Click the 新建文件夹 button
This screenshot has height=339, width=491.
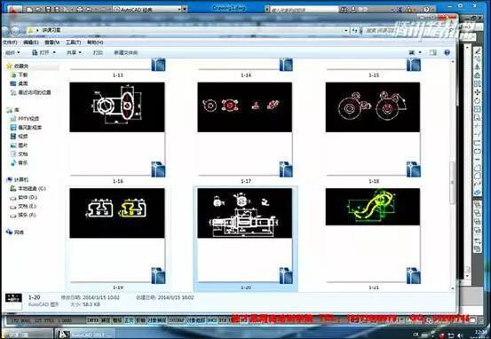coord(126,52)
